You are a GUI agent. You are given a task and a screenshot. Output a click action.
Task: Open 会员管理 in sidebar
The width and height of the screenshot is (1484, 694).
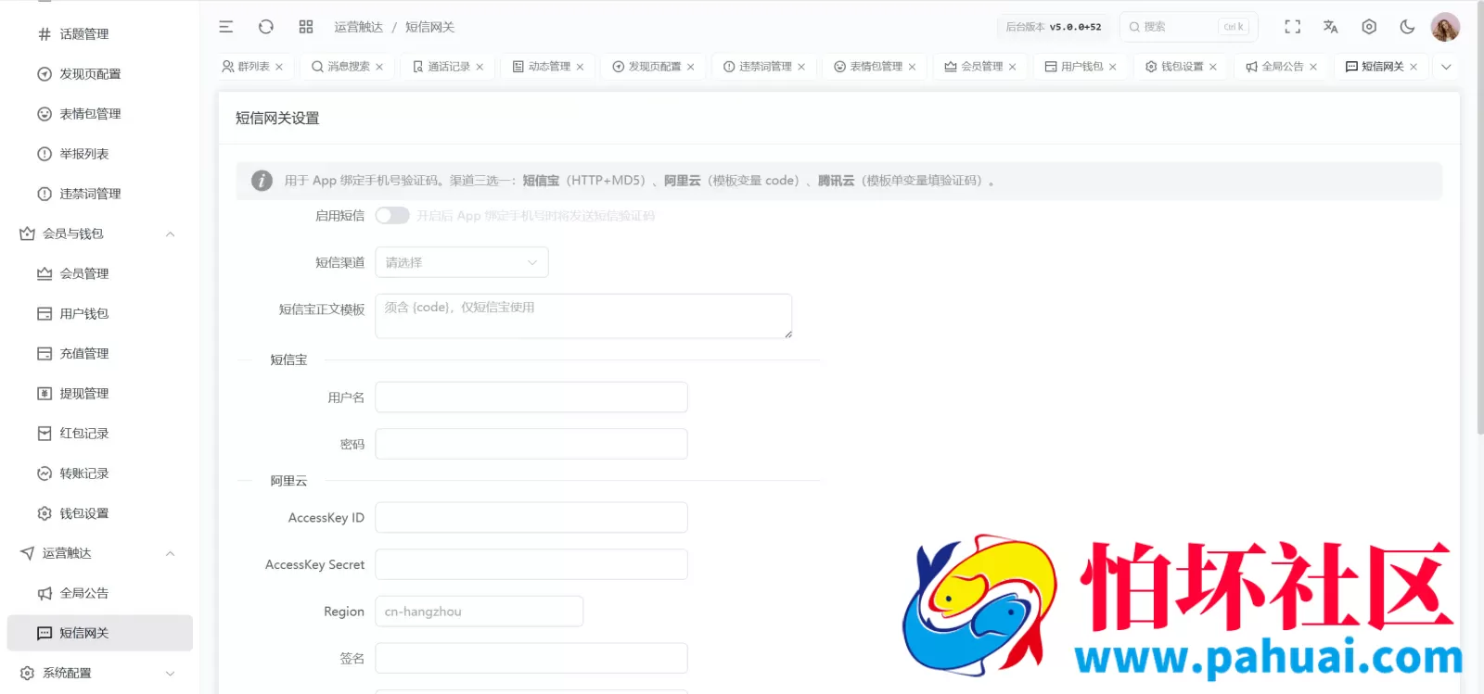(100, 273)
